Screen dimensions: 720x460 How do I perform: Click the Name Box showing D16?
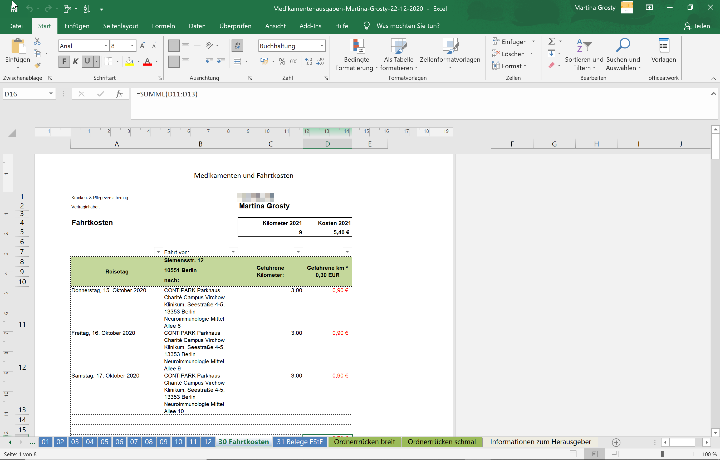click(x=25, y=94)
